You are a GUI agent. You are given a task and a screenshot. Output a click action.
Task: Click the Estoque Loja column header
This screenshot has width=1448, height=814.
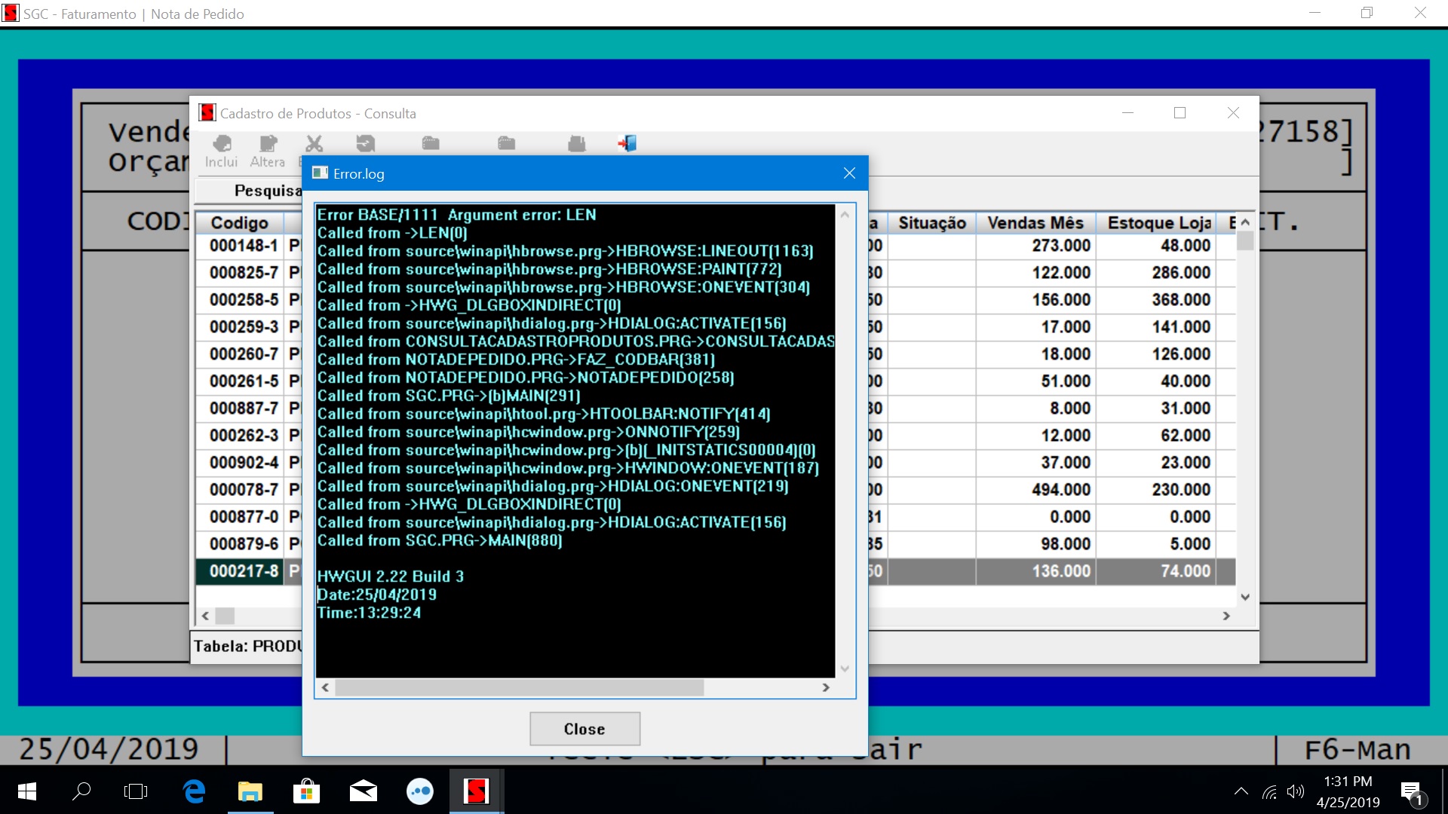(1159, 223)
